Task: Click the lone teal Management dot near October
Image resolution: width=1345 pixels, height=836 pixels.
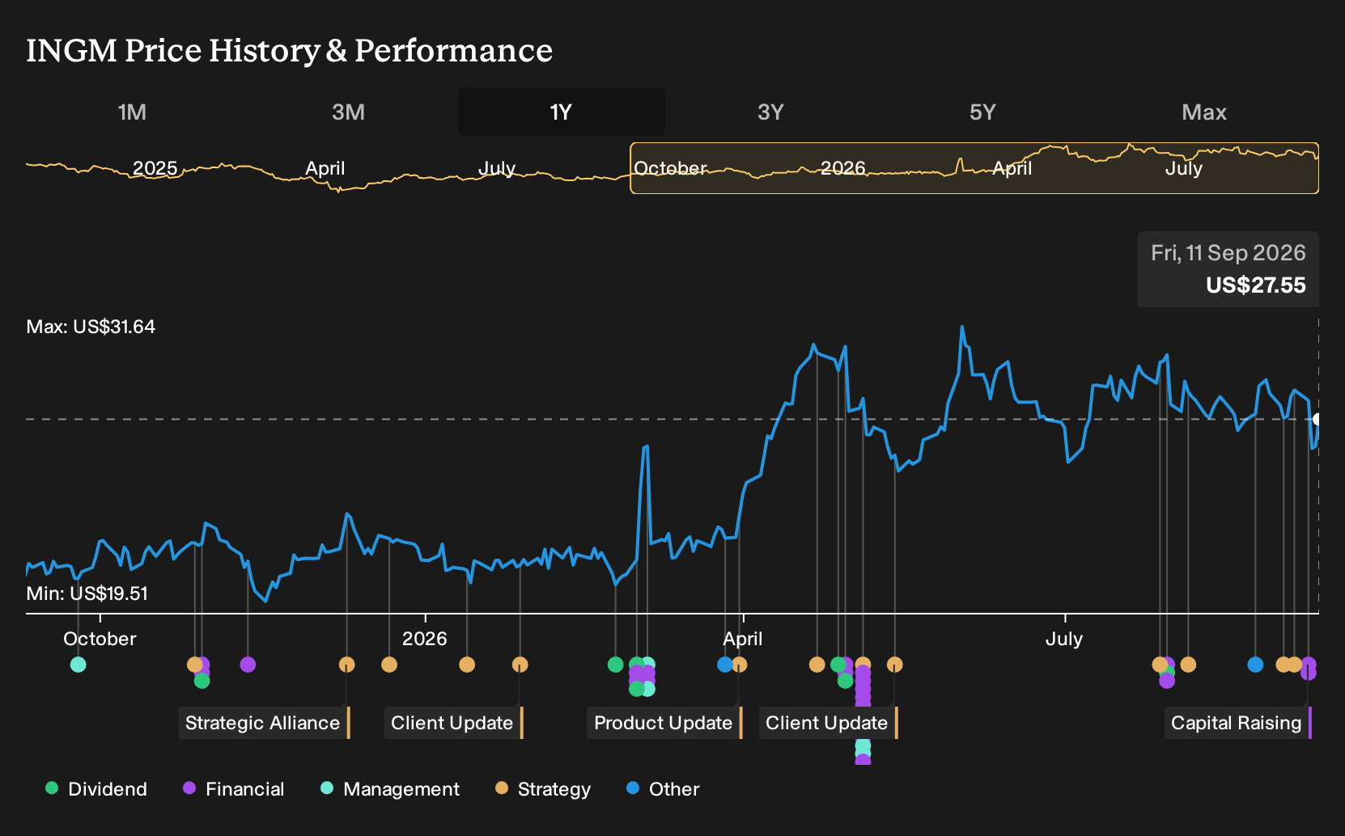Action: 78,665
